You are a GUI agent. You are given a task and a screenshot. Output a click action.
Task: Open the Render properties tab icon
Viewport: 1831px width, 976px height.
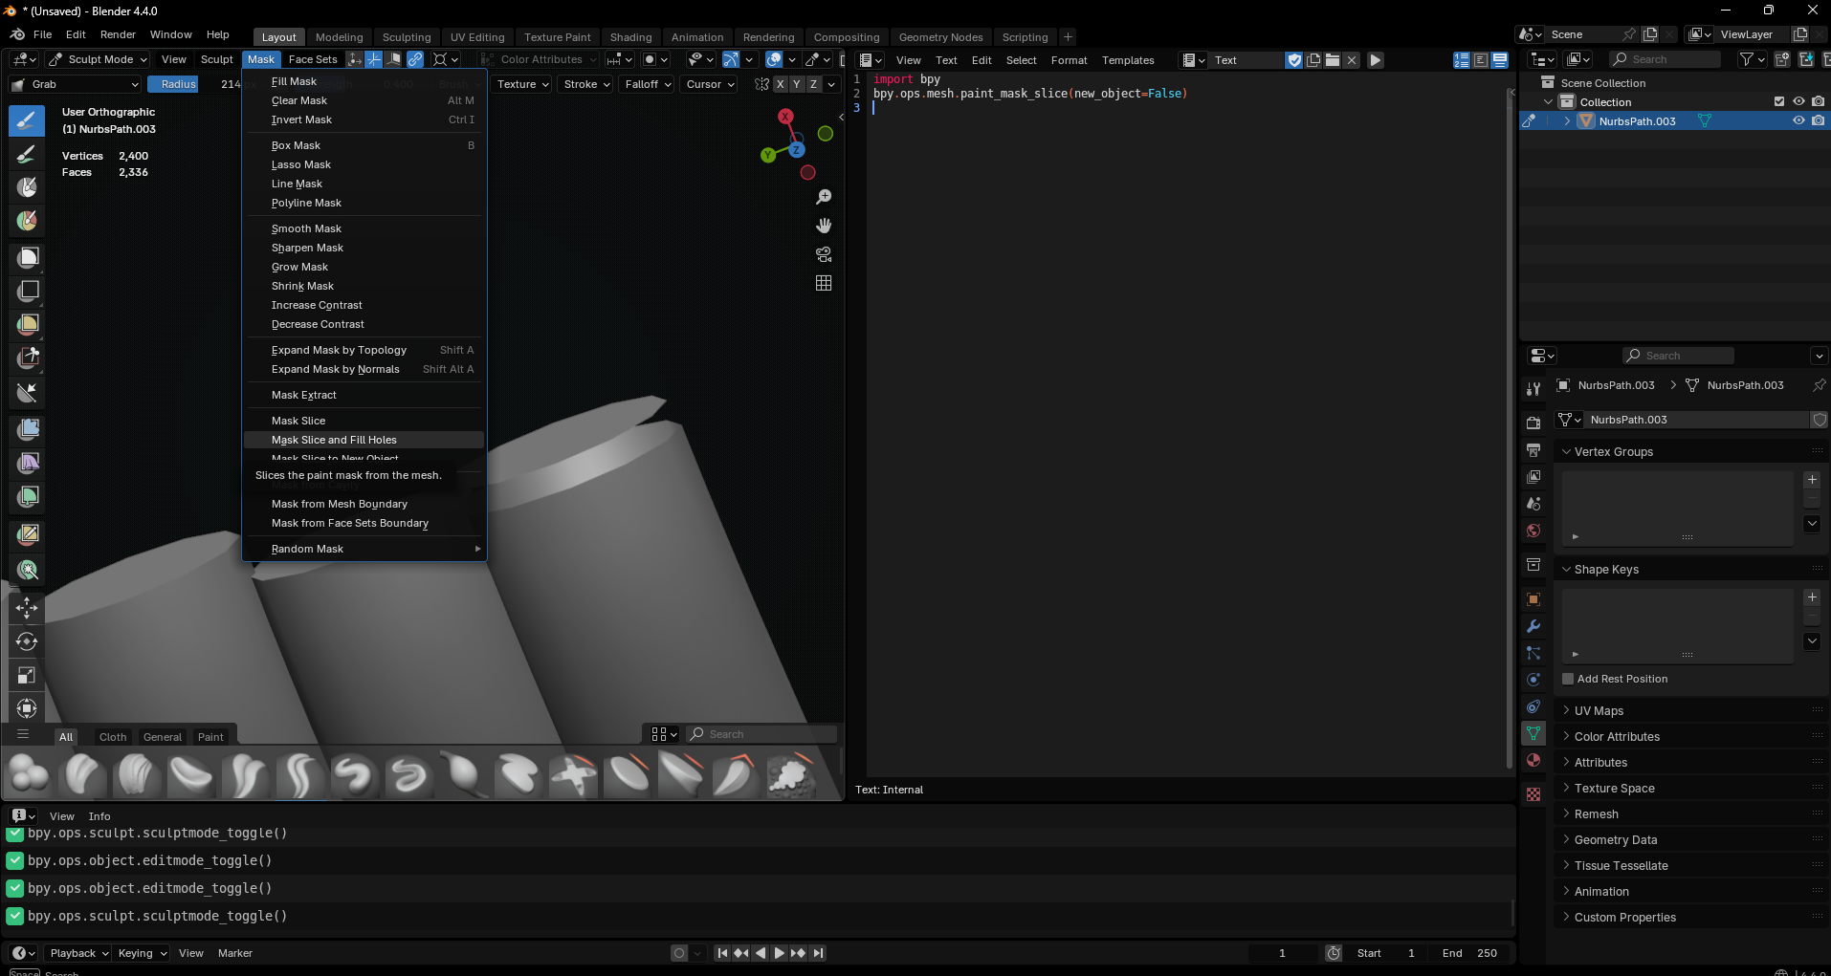tap(1533, 423)
